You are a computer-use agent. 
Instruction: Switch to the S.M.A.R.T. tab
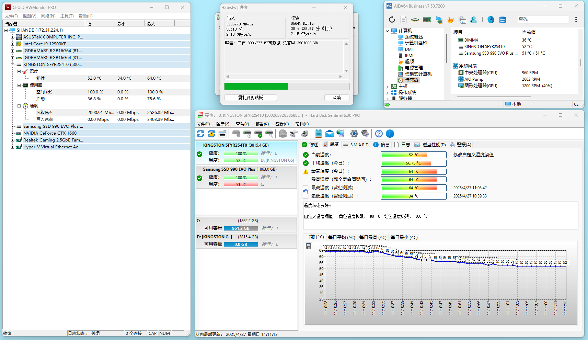click(x=356, y=145)
